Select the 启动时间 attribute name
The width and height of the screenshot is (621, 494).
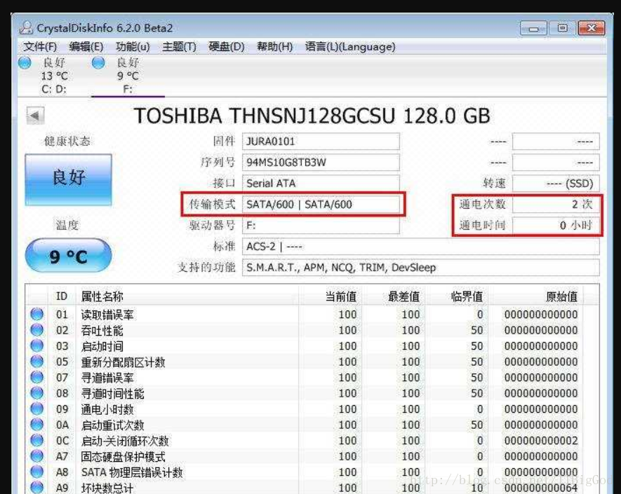[102, 346]
